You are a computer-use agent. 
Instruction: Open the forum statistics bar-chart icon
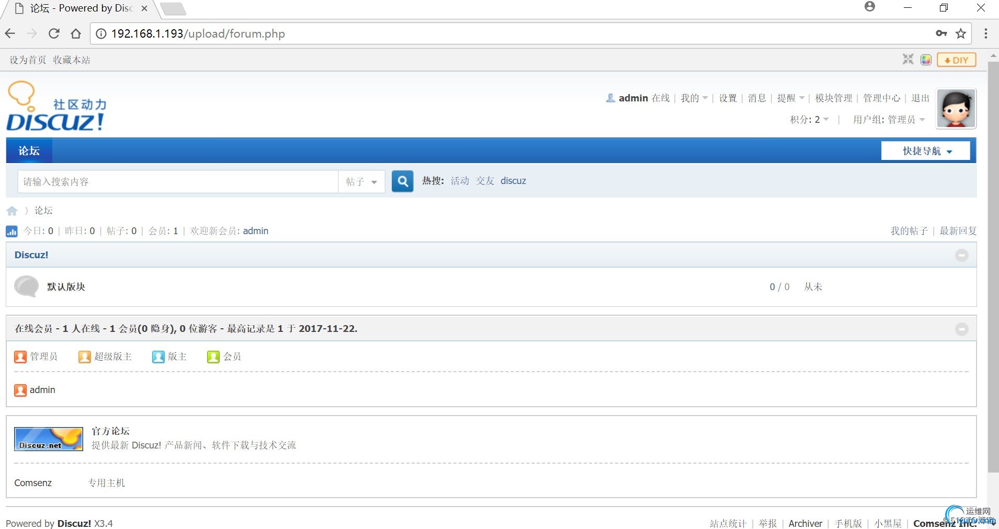12,231
